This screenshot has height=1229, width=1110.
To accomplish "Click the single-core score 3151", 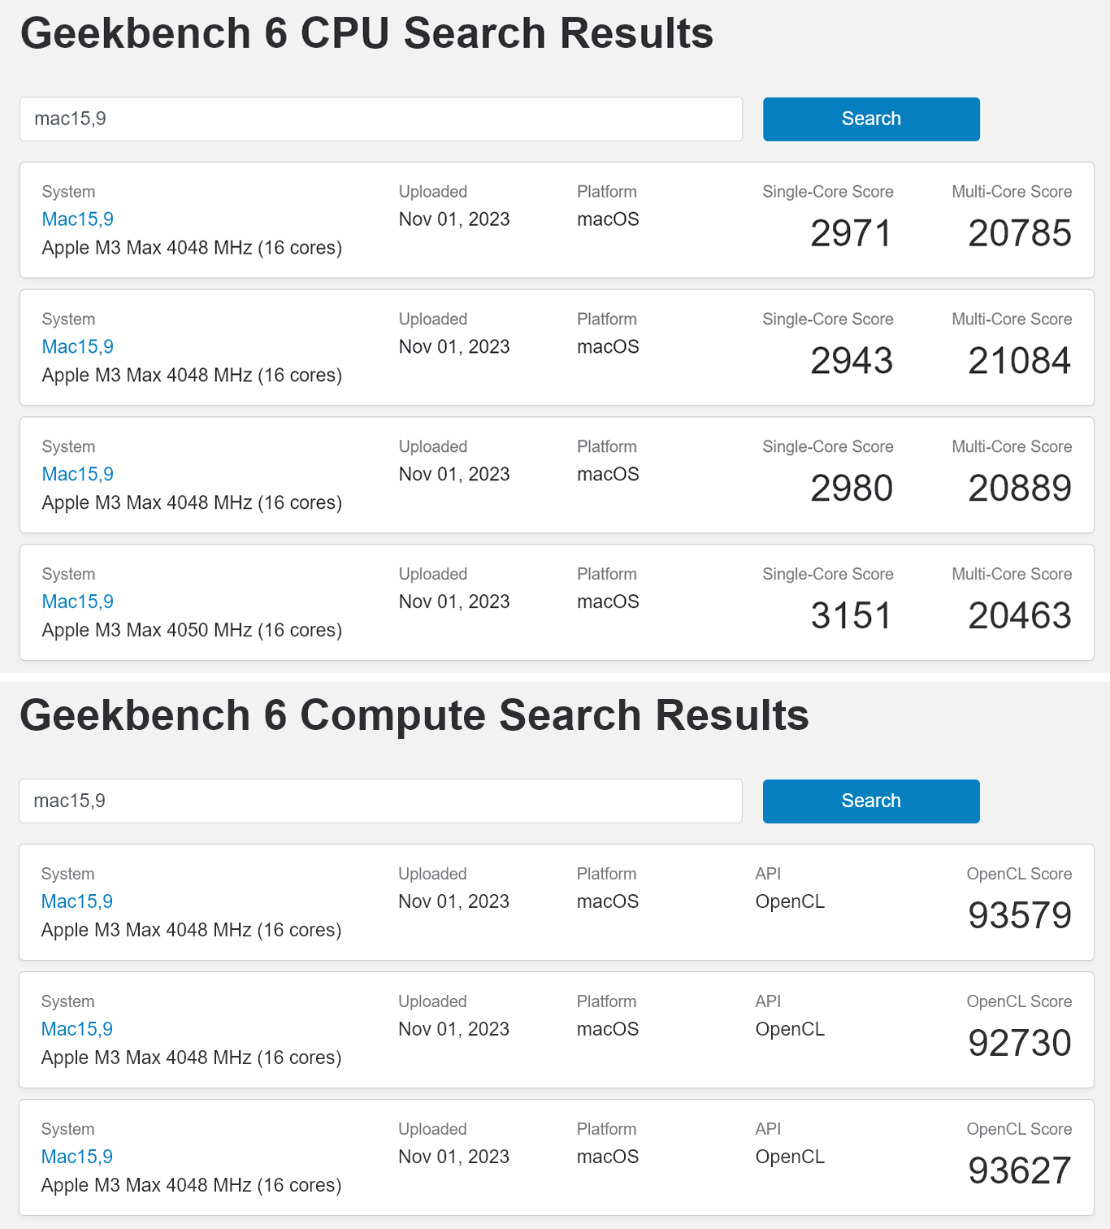I will click(851, 616).
